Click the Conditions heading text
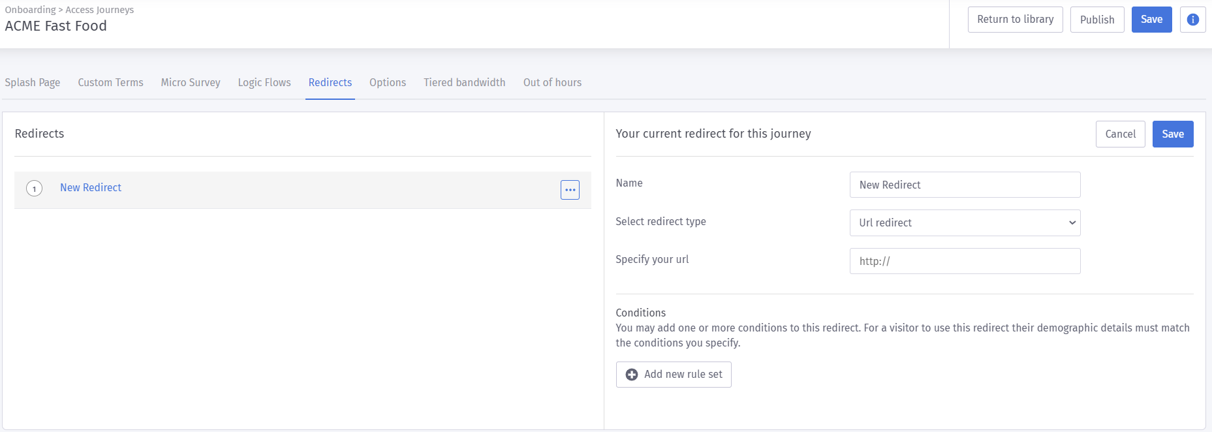This screenshot has width=1212, height=432. [641, 313]
